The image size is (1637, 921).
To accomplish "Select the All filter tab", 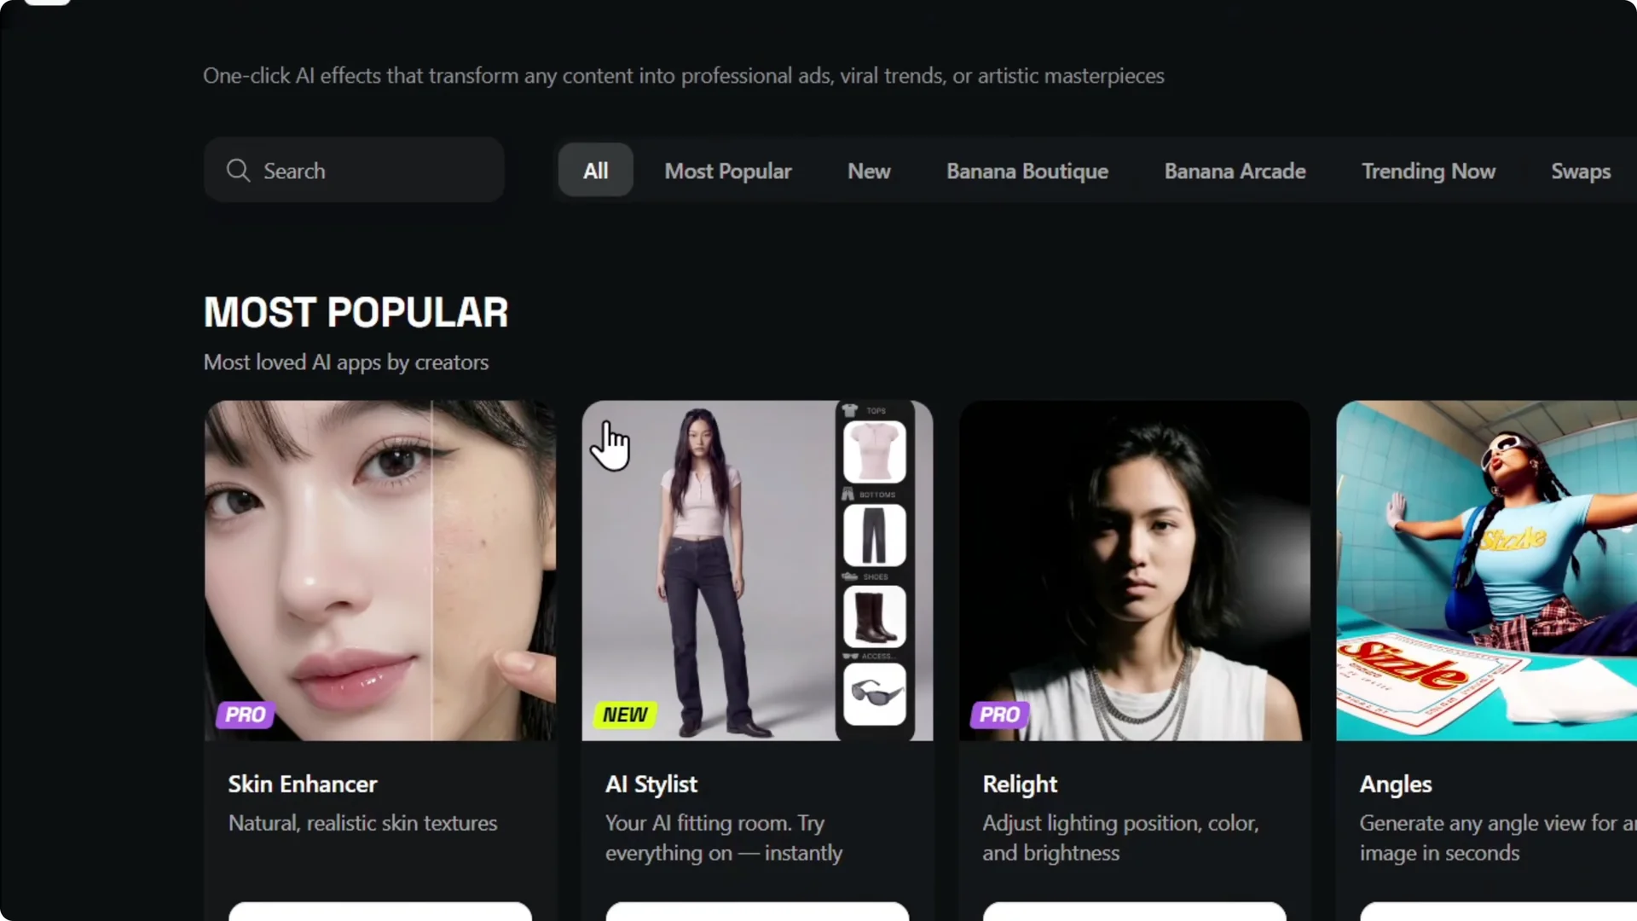I will pos(595,171).
